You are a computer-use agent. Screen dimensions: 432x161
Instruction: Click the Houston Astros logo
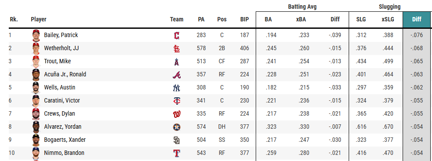tap(177, 127)
